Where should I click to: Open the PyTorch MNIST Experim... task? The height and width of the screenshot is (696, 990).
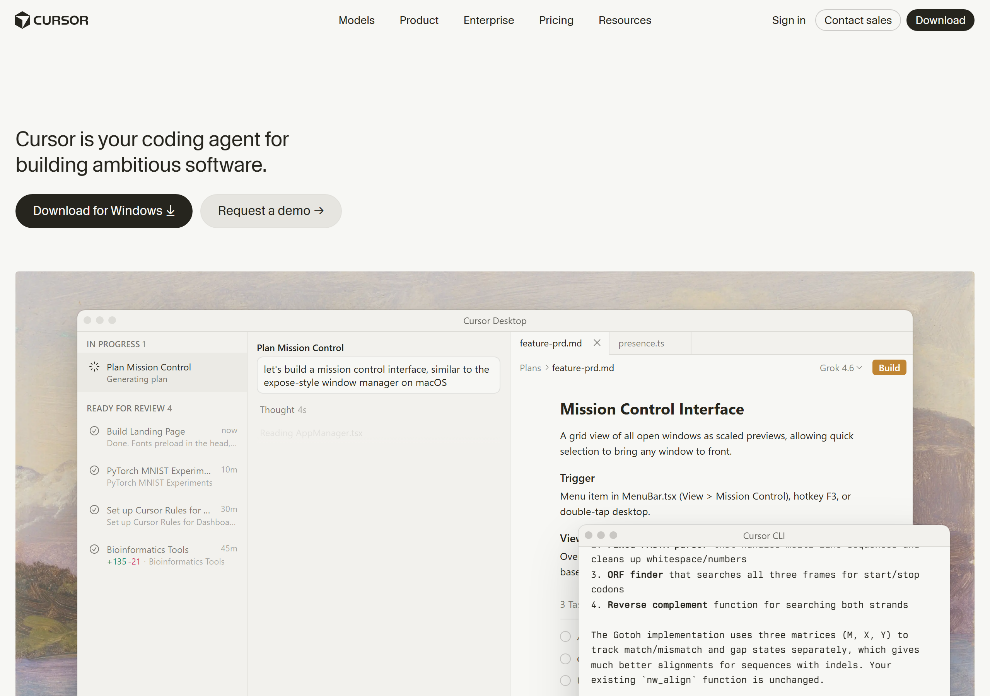point(162,476)
